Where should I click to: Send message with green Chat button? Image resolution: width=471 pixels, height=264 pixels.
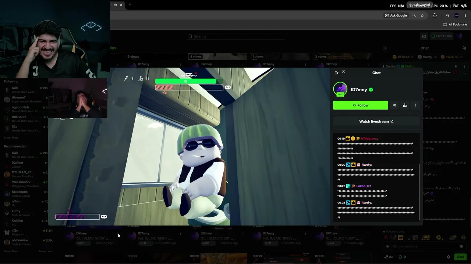[460, 257]
